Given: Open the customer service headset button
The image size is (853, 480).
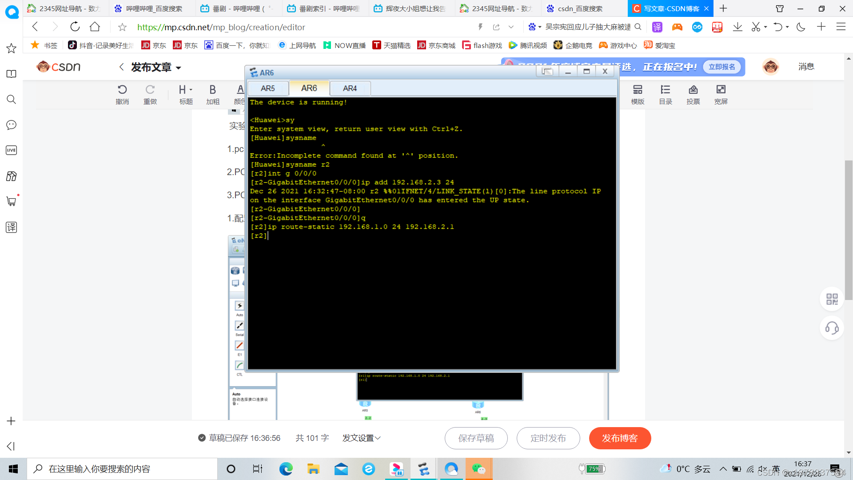Looking at the screenshot, I should pyautogui.click(x=832, y=328).
